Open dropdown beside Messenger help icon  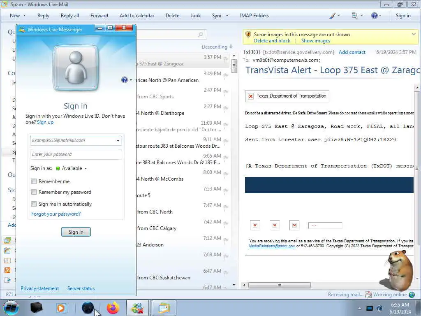(131, 80)
